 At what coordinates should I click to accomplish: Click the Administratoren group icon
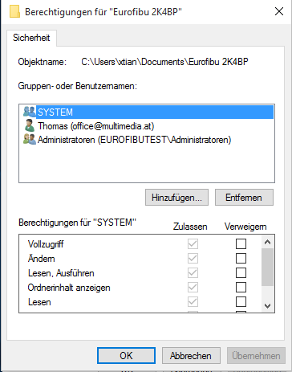pos(30,139)
